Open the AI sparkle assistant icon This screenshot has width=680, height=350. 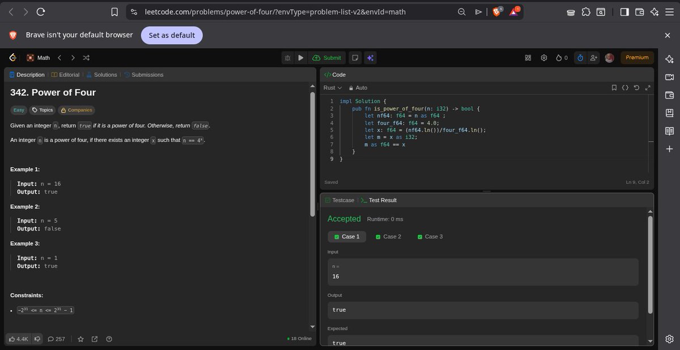369,58
